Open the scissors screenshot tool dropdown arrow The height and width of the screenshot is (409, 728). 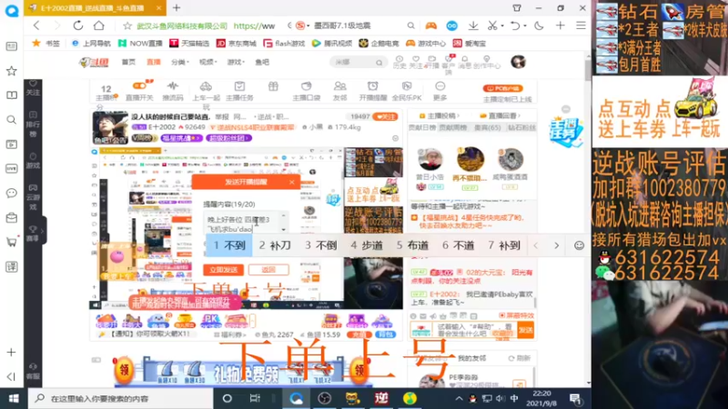[x=503, y=26]
